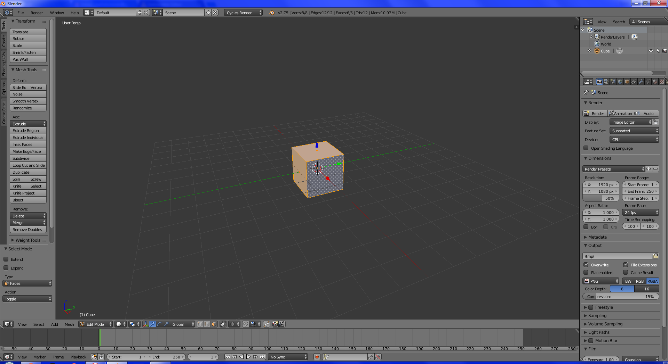Switch to the Create tab in toolshelf
Image resolution: width=668 pixels, height=364 pixels.
point(4,41)
